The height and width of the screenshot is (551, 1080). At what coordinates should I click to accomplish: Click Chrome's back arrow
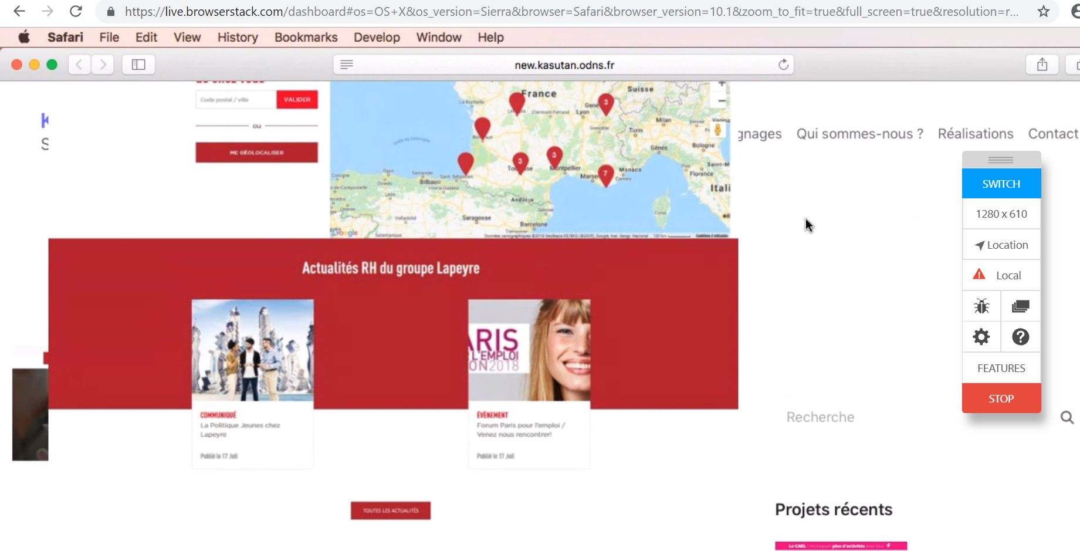coord(19,11)
